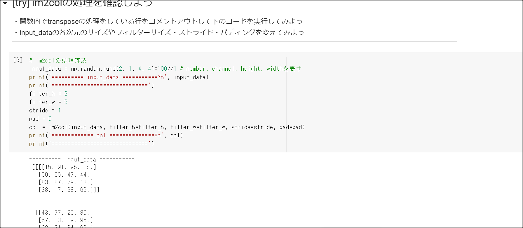Click the bullet line about input_dataの各次元
The height and width of the screenshot is (228, 523).
[x=159, y=32]
